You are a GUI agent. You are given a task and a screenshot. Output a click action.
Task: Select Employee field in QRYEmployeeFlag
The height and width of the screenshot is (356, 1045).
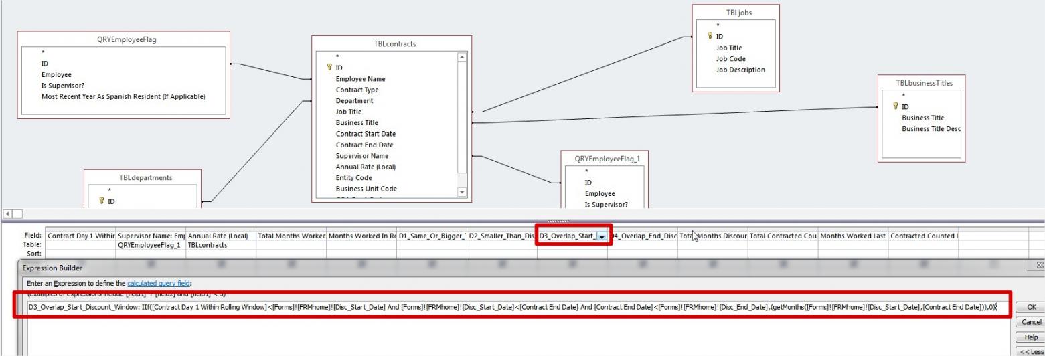[x=56, y=75]
